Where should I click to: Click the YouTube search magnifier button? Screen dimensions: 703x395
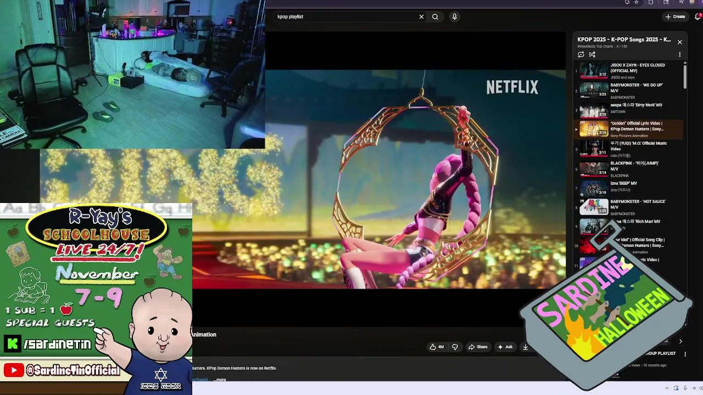pyautogui.click(x=435, y=16)
